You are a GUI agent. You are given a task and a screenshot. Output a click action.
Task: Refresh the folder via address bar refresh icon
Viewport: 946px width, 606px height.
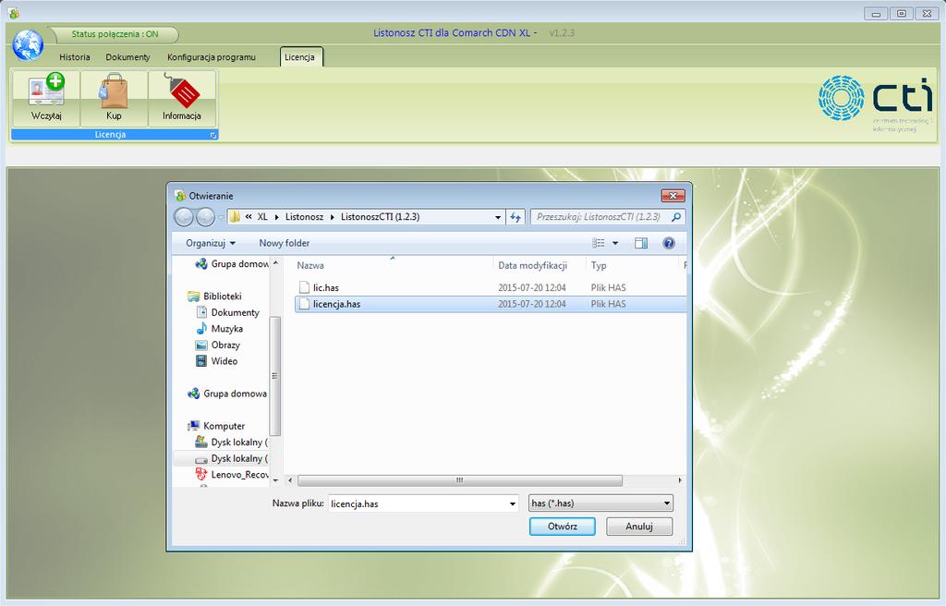[515, 217]
